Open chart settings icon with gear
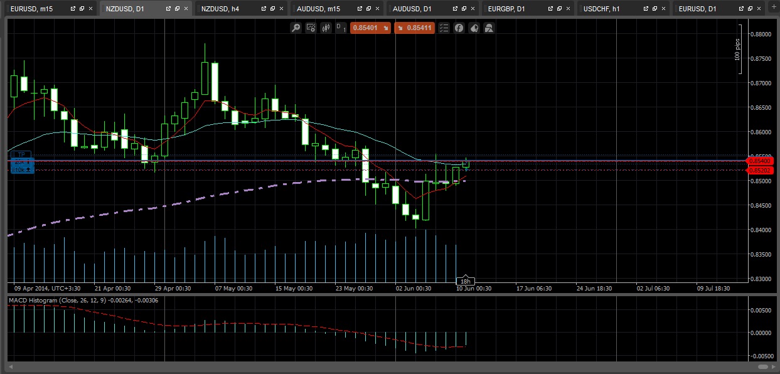 (x=311, y=28)
